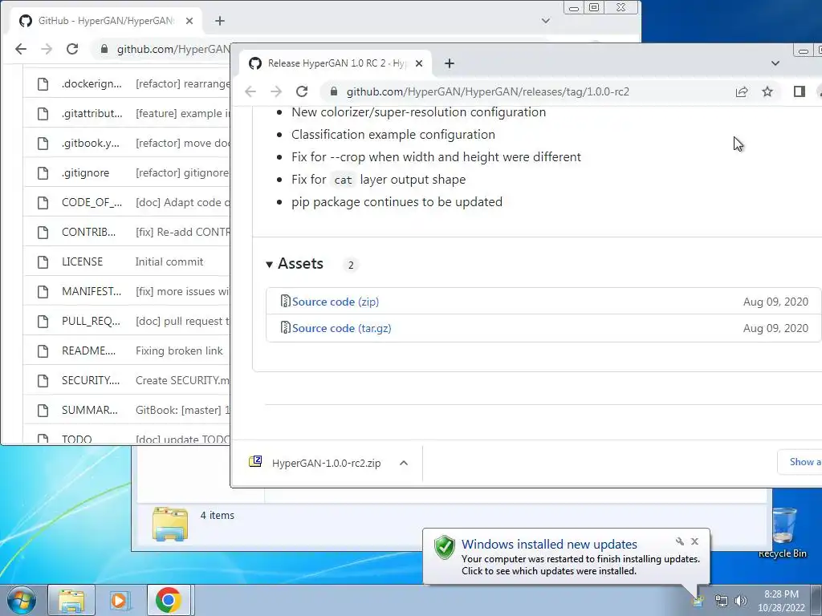Image resolution: width=822 pixels, height=616 pixels.
Task: Bookmark this release page with the star
Action: [767, 91]
